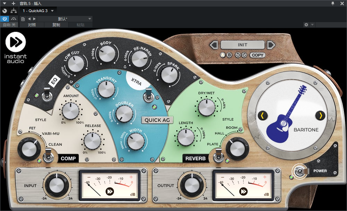Click the BODY knob

click(x=107, y=54)
